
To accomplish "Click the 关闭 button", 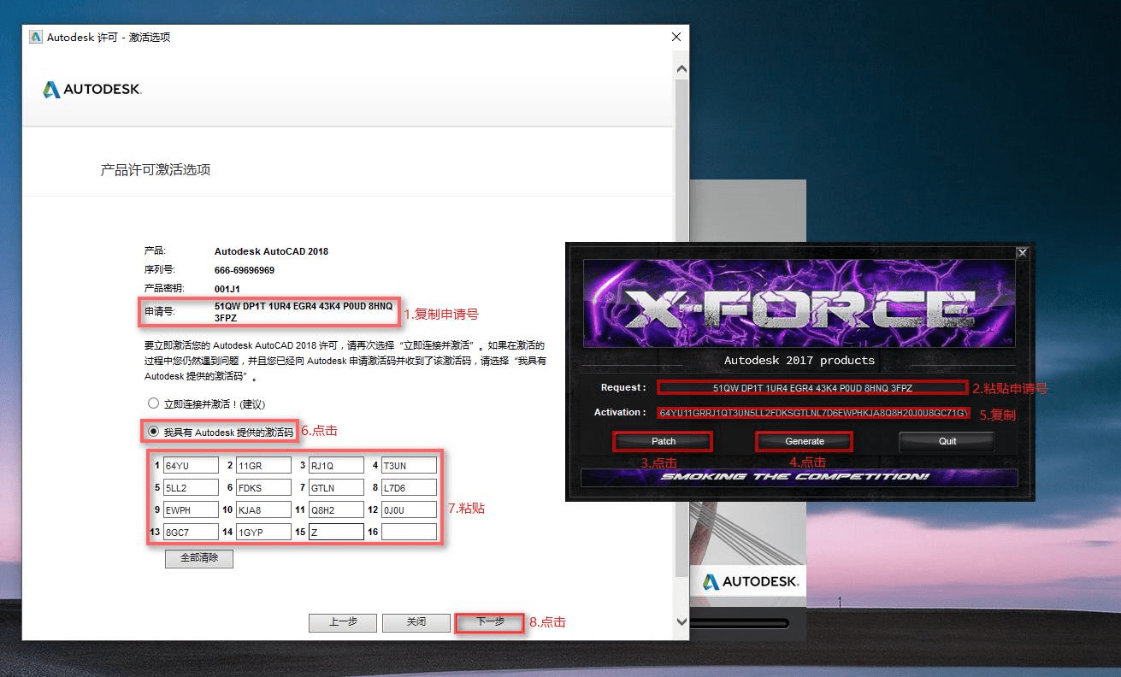I will (x=416, y=622).
